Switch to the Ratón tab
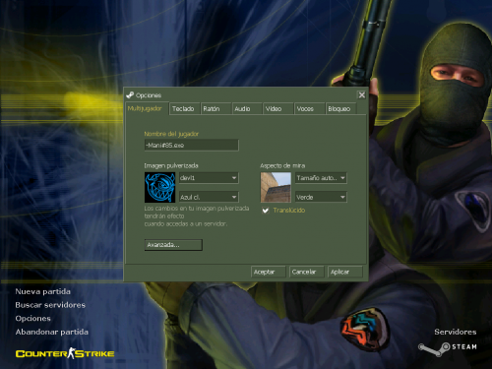The width and height of the screenshot is (492, 369). point(215,108)
